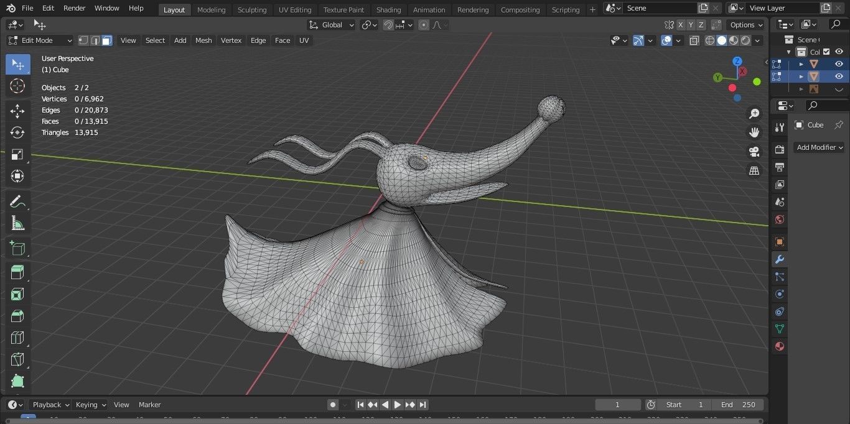Choose the Loop Cut tool
The width and height of the screenshot is (850, 424).
17,338
